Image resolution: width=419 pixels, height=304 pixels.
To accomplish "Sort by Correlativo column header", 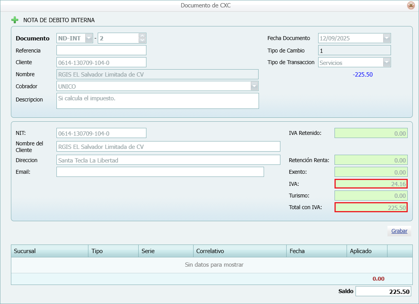I will [x=239, y=251].
